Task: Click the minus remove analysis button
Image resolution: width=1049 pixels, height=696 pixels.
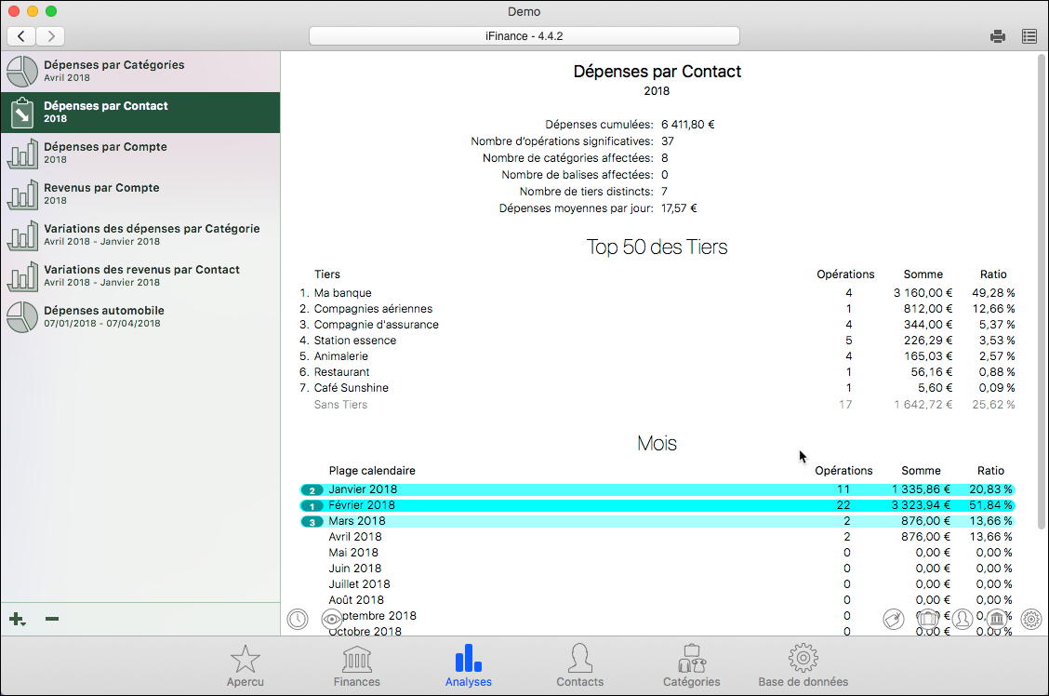Action: [x=52, y=620]
